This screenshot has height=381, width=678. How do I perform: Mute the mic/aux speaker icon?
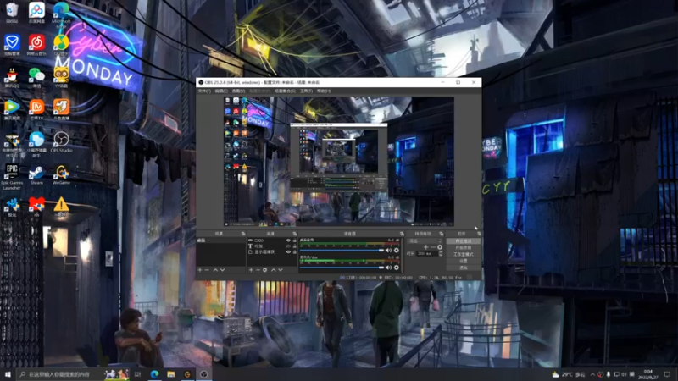point(388,268)
